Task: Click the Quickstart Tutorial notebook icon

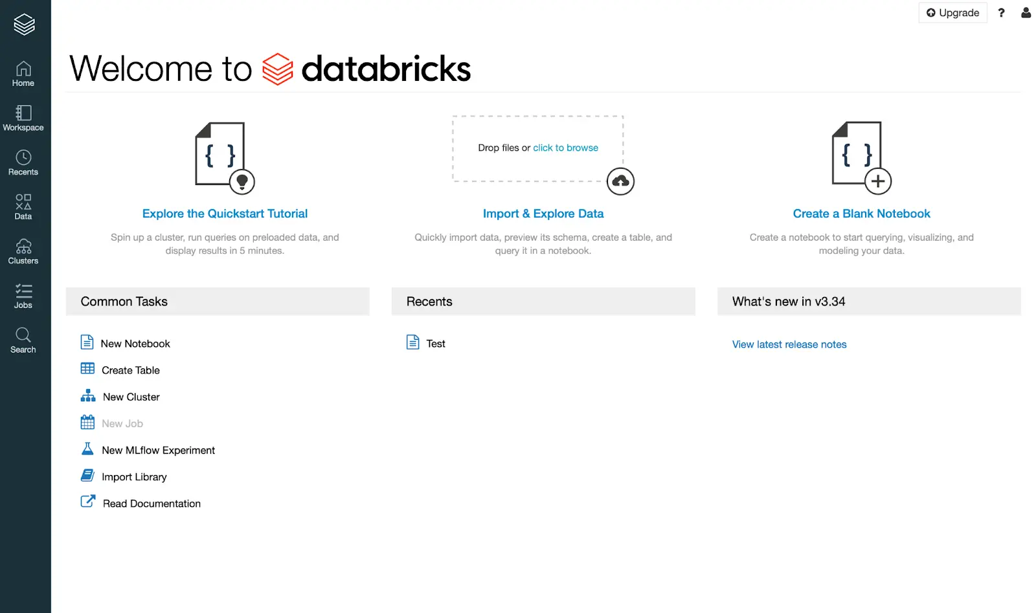Action: (x=225, y=158)
